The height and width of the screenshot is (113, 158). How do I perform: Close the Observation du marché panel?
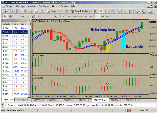pyautogui.click(x=30, y=21)
